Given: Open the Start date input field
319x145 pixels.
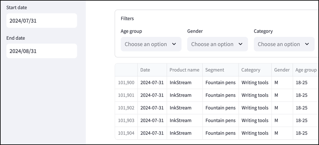Looking at the screenshot, I should [42, 20].
